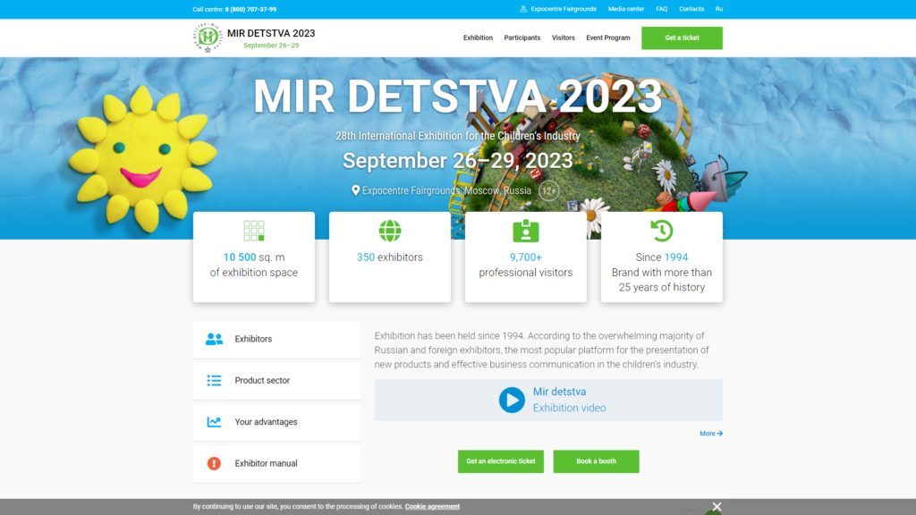Click the Product sector list icon
The image size is (916, 515).
pos(214,380)
